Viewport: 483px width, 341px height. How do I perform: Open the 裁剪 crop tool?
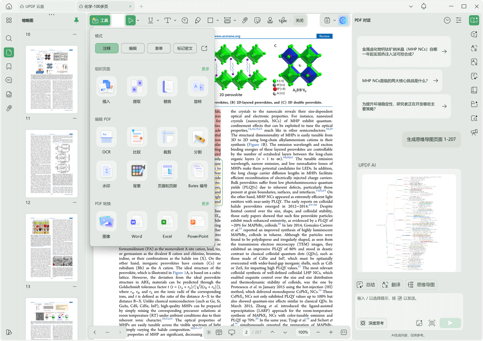167,138
